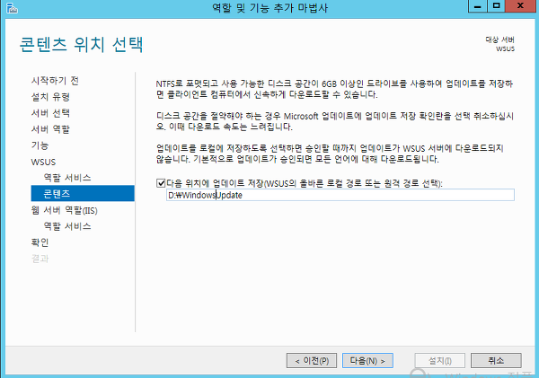Select the 서버 선택 step
The width and height of the screenshot is (539, 378).
tap(50, 113)
